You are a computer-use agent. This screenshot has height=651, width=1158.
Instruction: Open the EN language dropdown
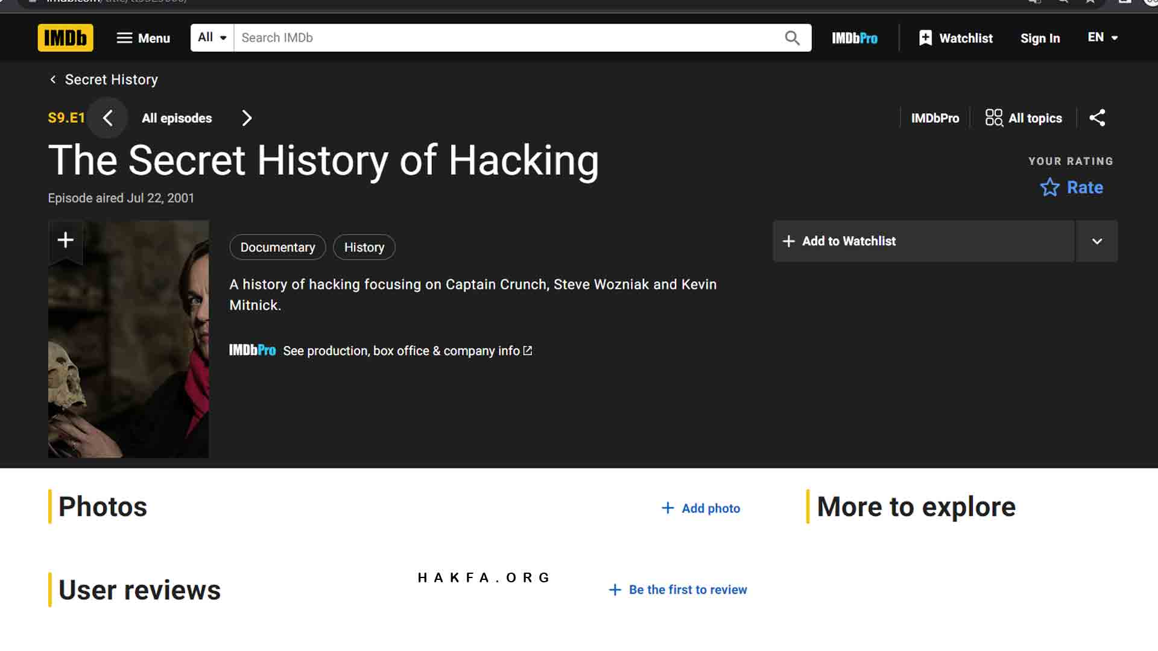pyautogui.click(x=1103, y=37)
